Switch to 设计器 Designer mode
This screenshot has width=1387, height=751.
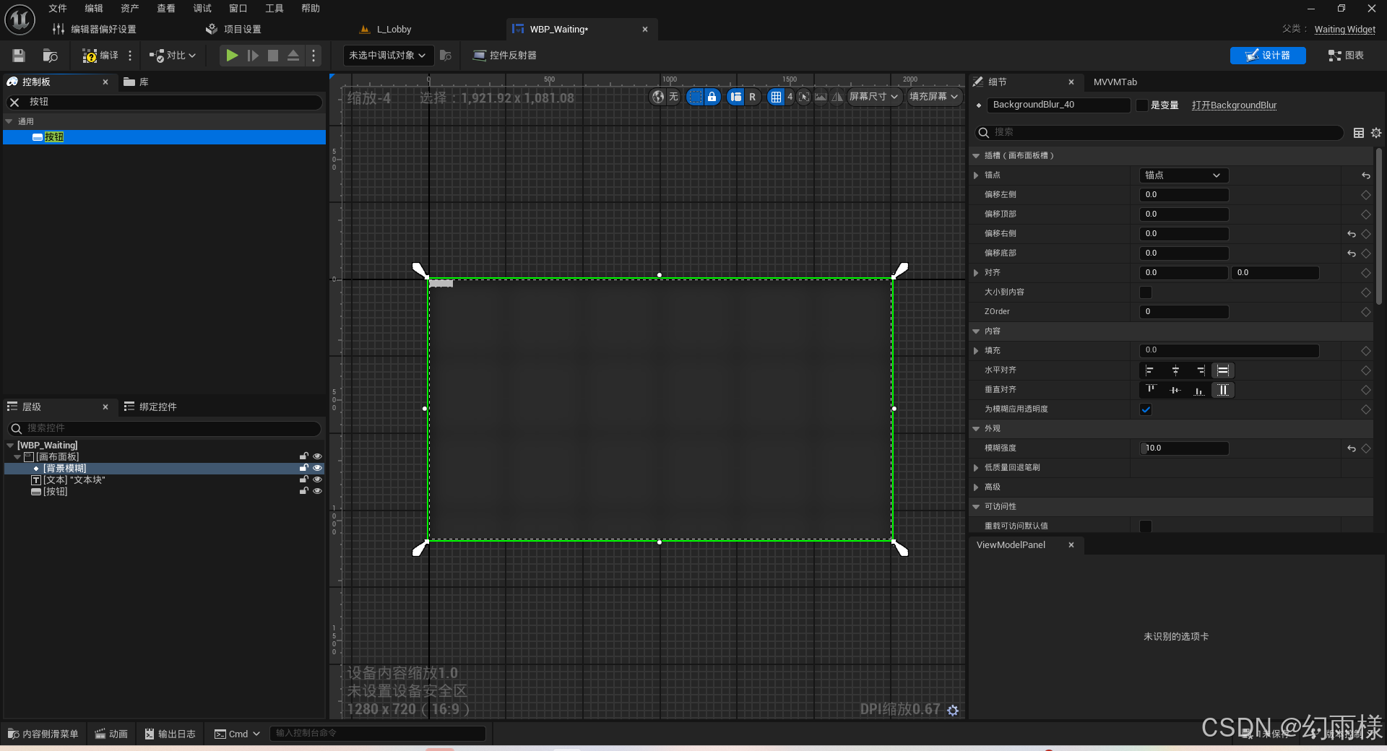tap(1268, 56)
